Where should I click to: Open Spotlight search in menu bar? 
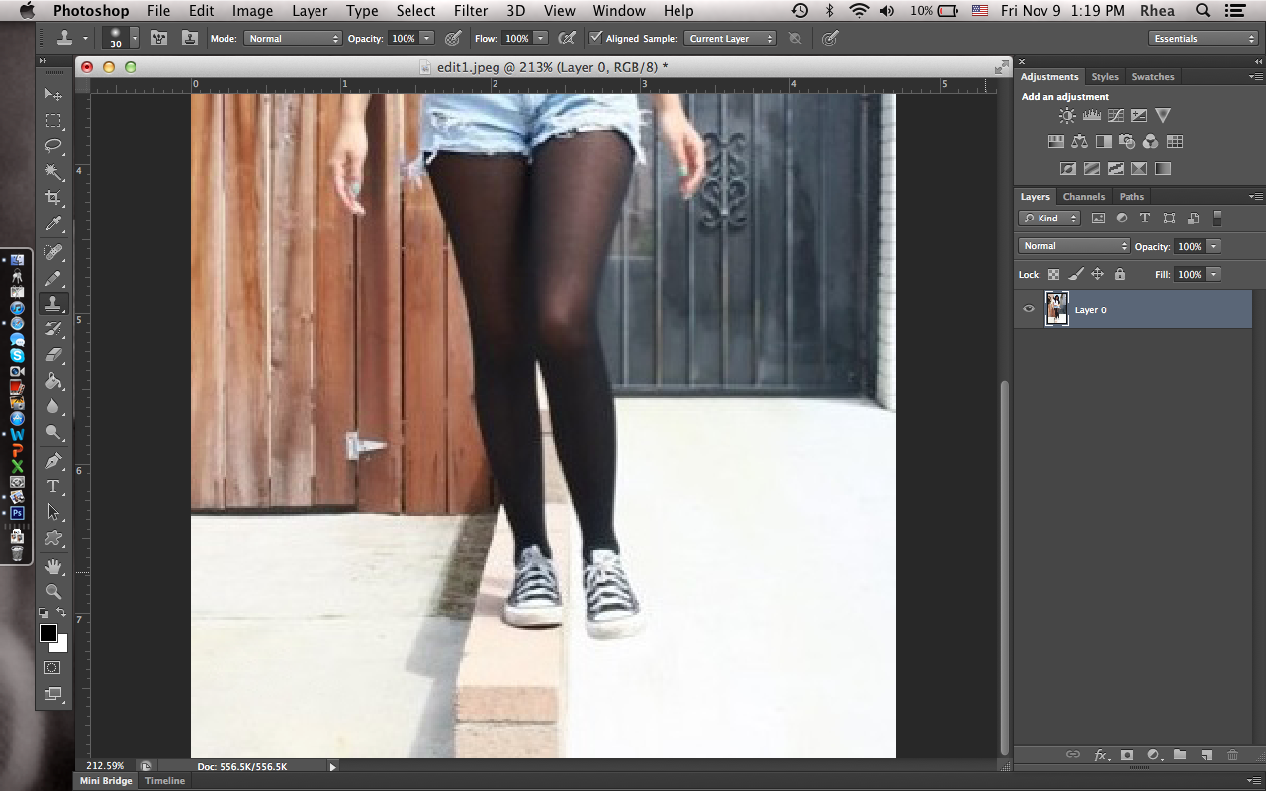1203,11
